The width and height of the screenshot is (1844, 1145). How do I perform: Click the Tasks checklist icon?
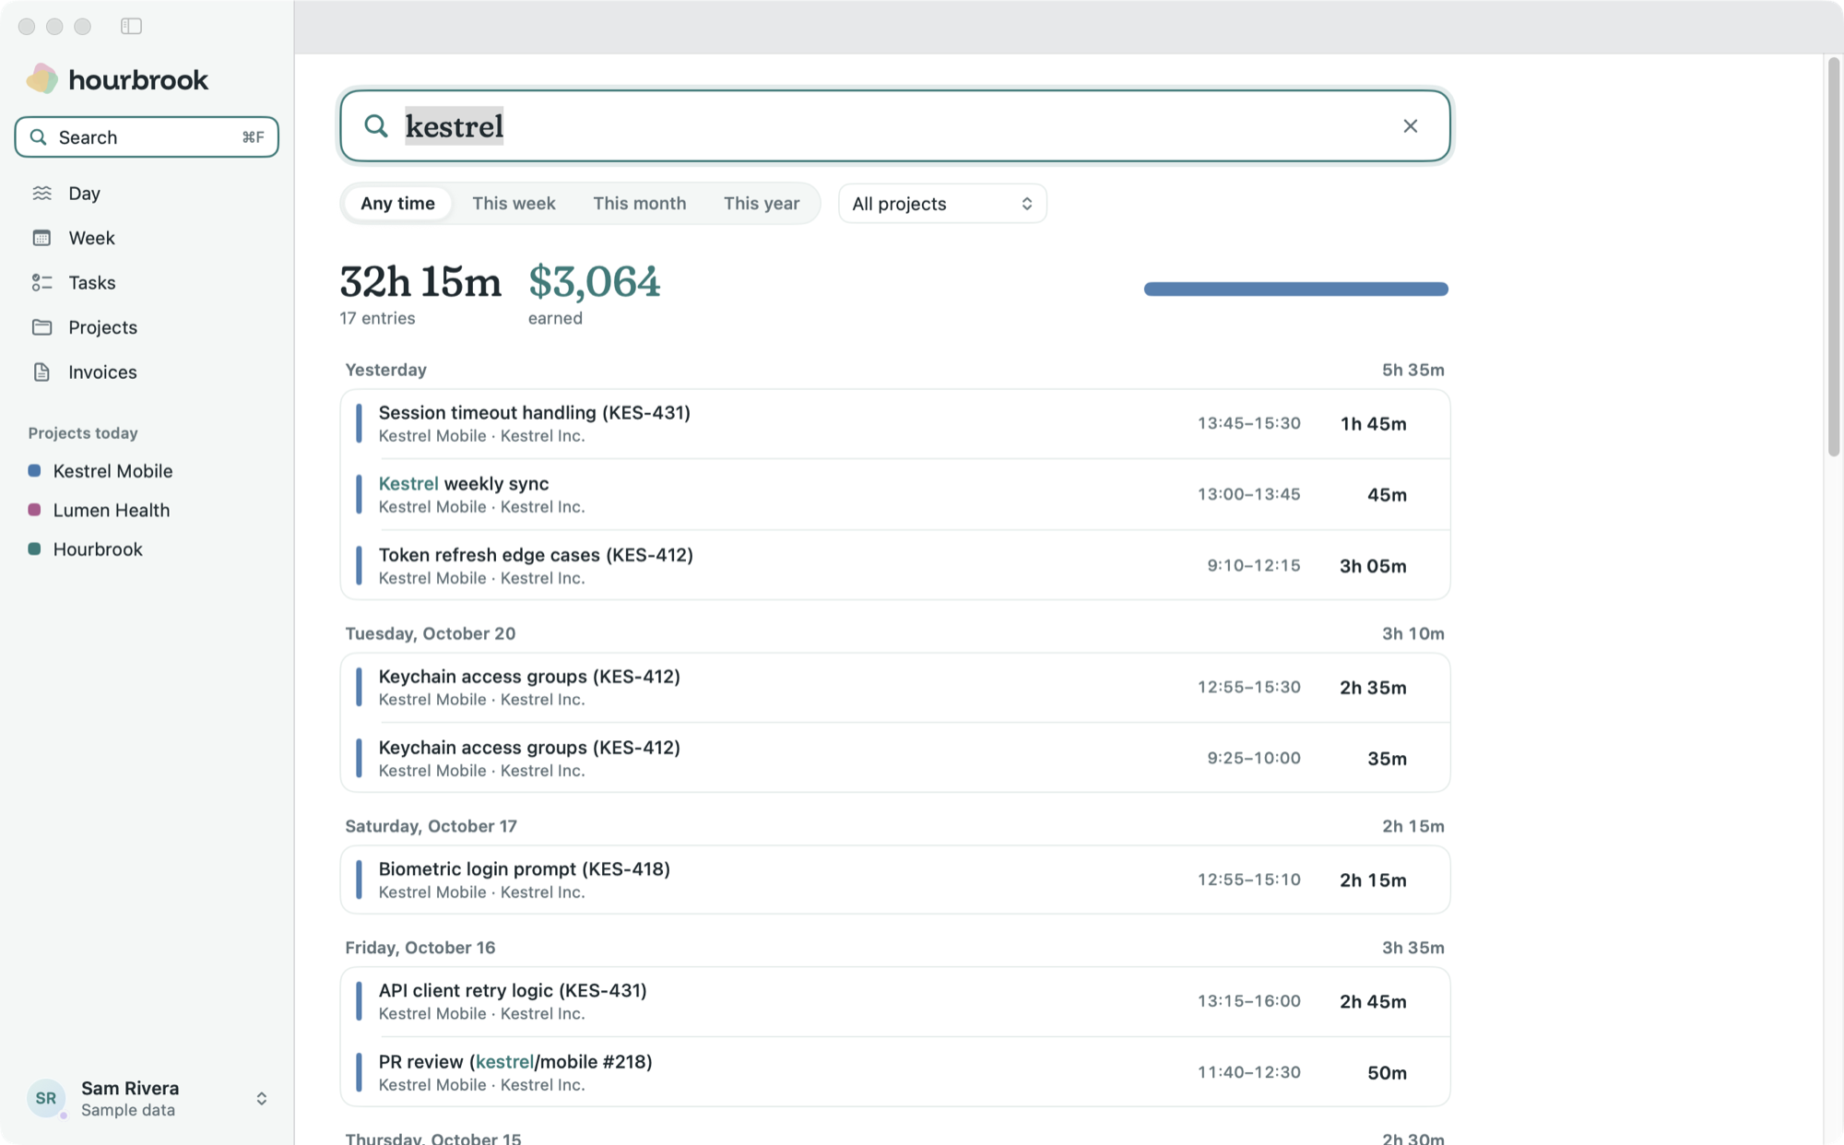point(41,282)
